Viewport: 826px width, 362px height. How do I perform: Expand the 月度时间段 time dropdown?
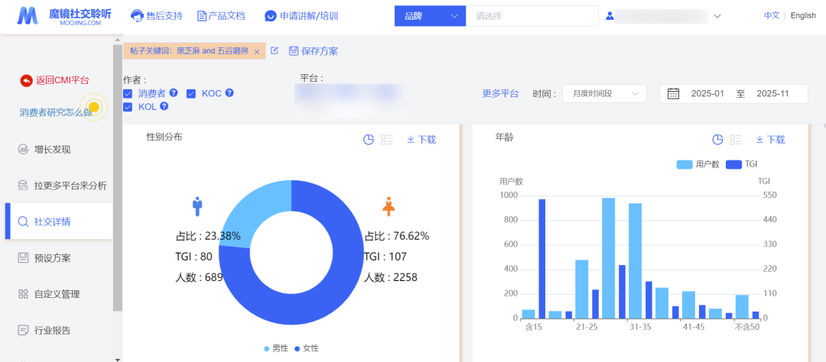[604, 93]
